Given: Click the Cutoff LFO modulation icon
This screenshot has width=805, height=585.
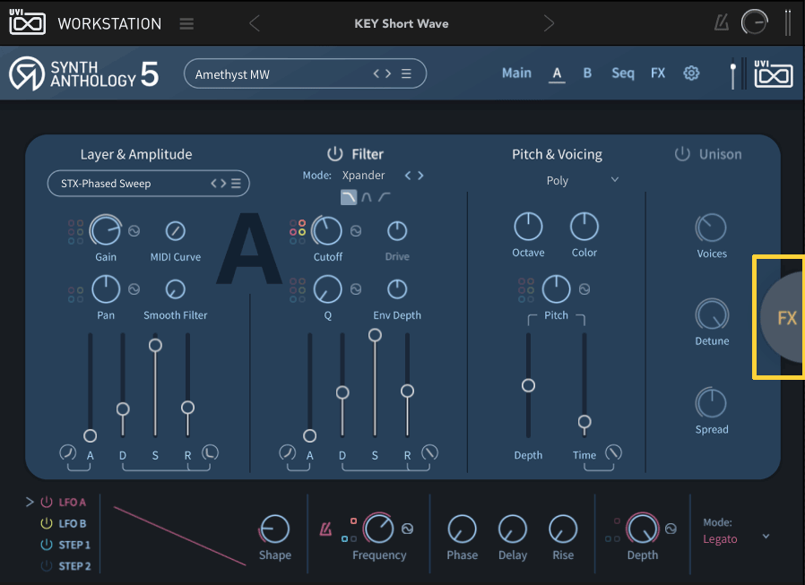Looking at the screenshot, I should [x=356, y=231].
